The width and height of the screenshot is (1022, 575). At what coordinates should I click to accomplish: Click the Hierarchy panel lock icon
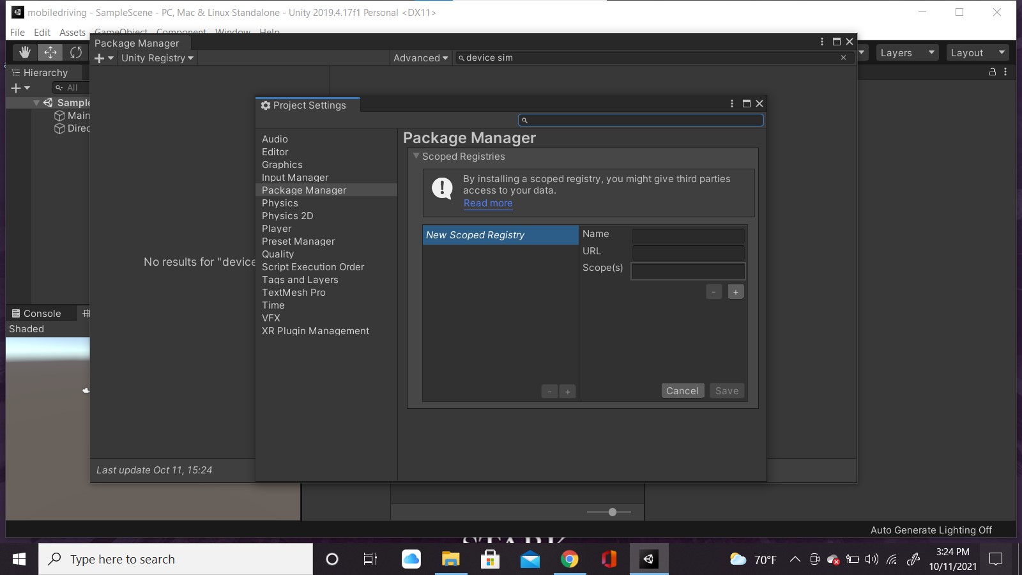click(993, 72)
